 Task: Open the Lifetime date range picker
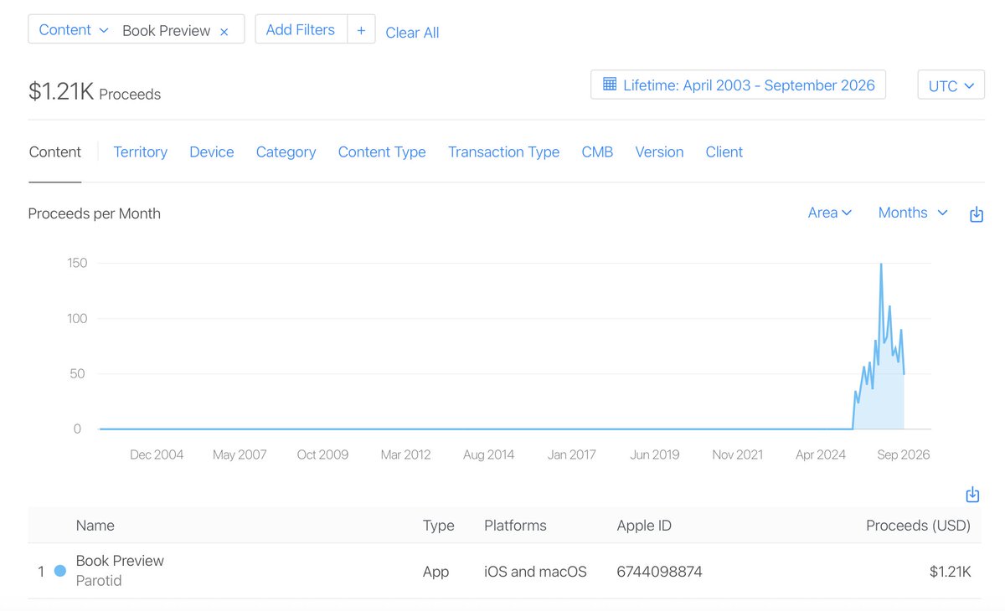[738, 85]
